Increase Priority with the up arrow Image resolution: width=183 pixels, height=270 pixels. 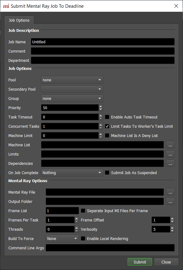[101, 106]
